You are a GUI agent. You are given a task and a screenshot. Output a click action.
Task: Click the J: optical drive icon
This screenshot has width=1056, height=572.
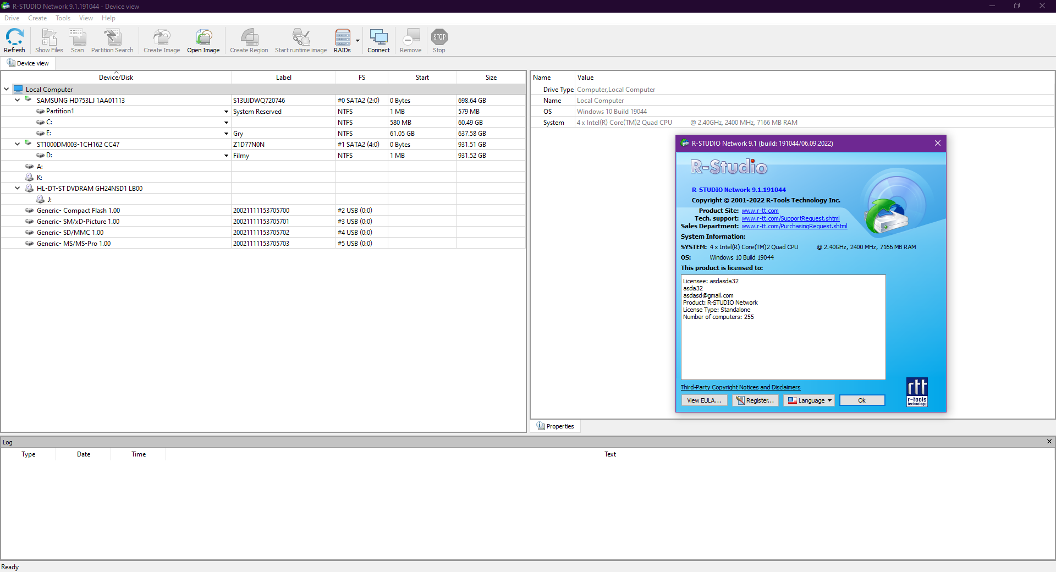[x=40, y=199]
